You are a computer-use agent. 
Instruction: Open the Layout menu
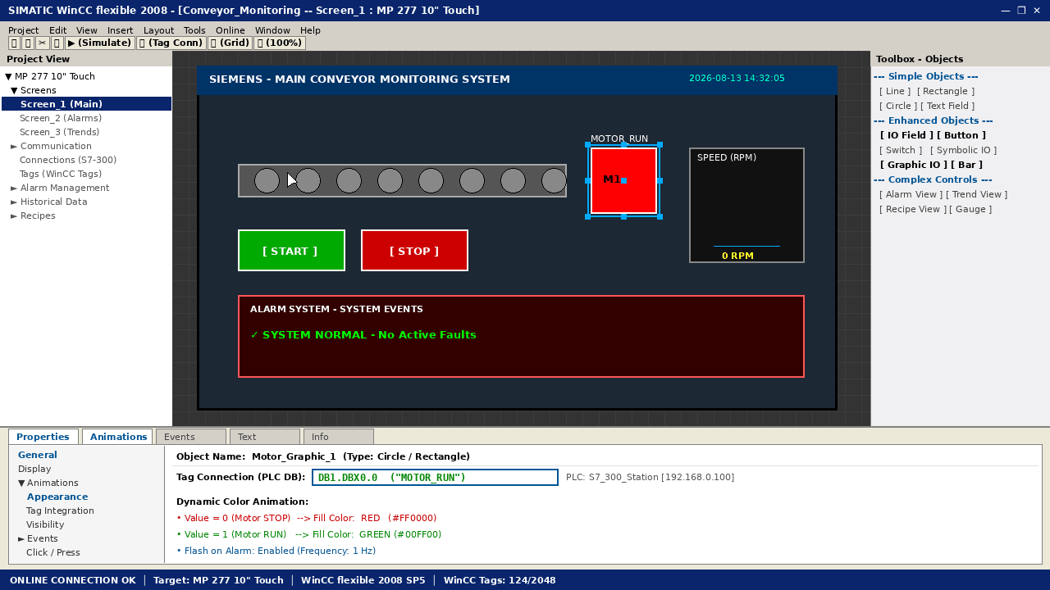(x=158, y=30)
